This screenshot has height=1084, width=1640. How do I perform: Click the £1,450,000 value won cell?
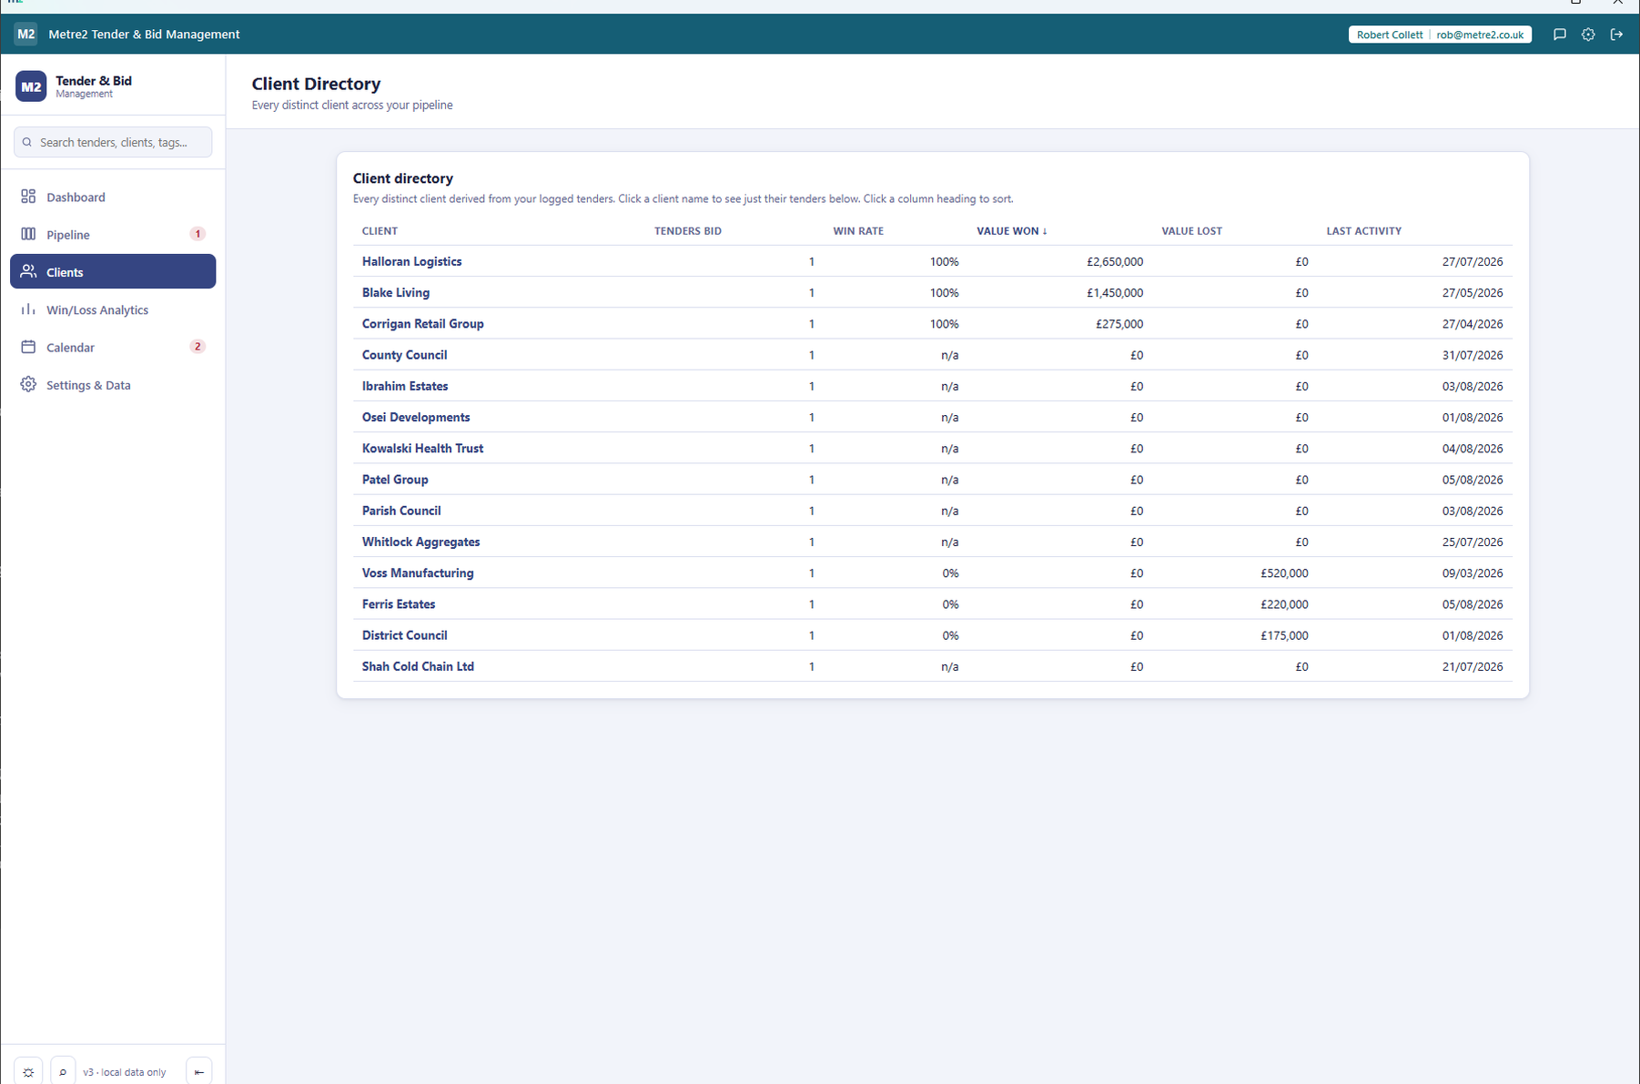1114,293
